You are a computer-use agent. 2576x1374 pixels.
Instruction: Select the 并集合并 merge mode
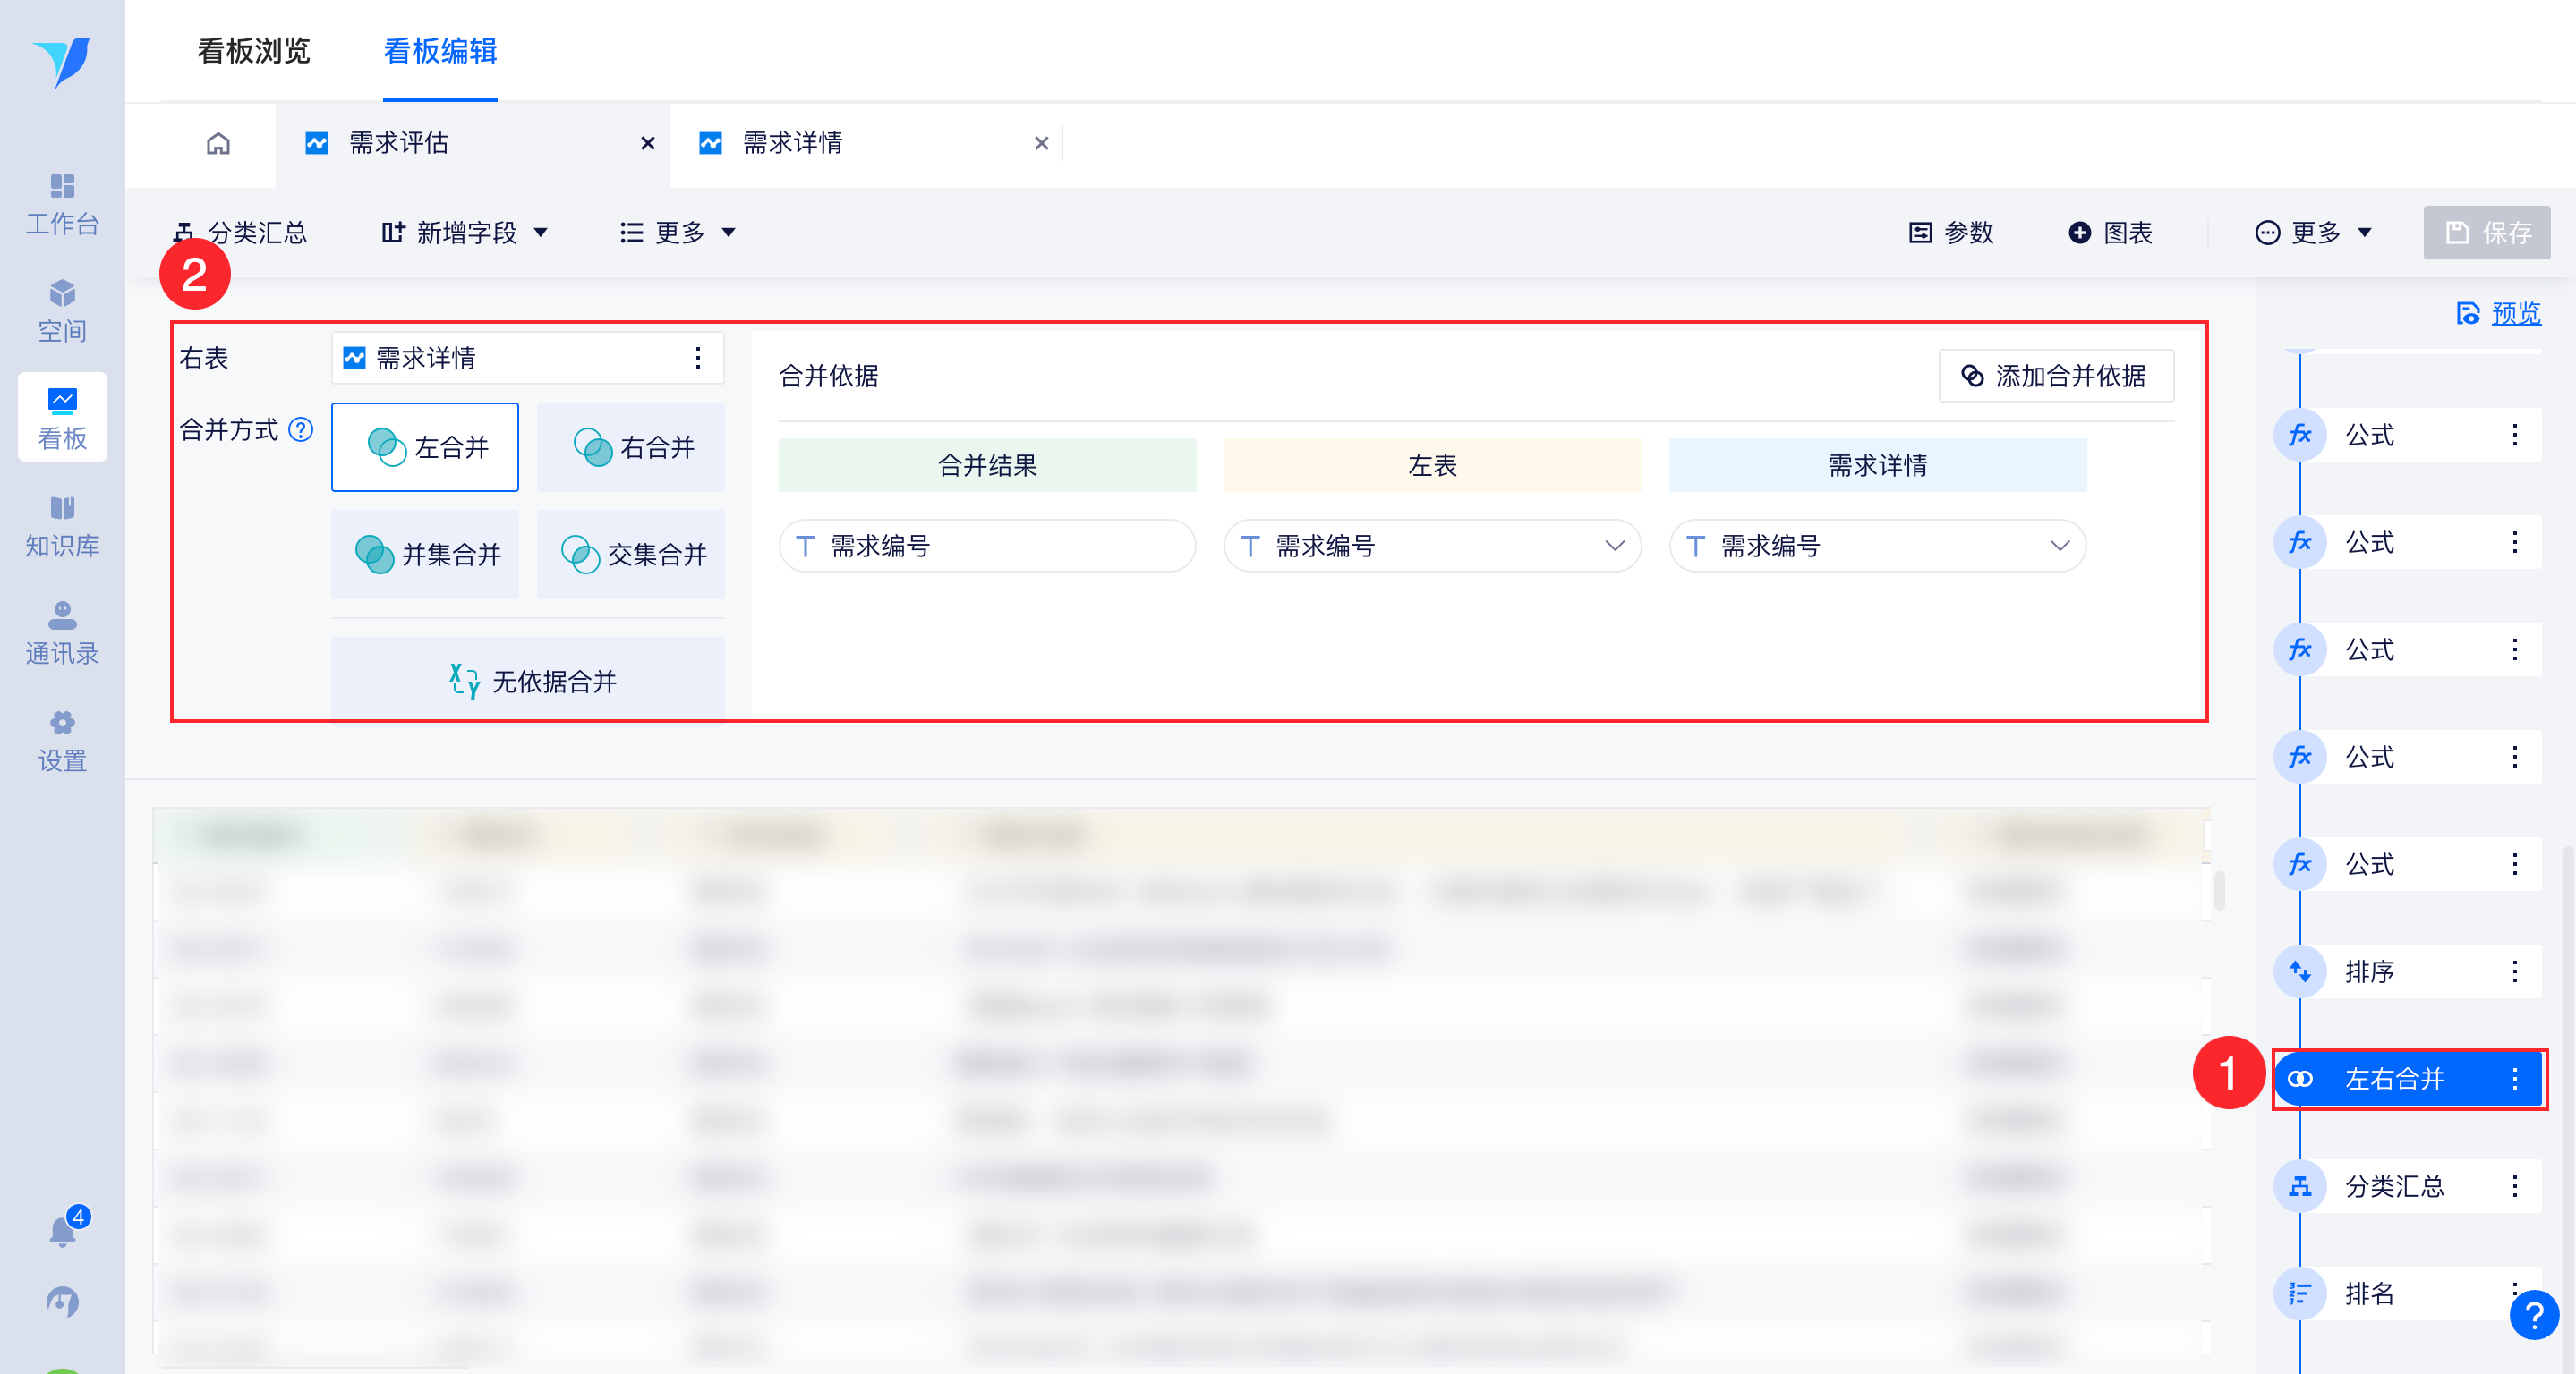point(426,555)
